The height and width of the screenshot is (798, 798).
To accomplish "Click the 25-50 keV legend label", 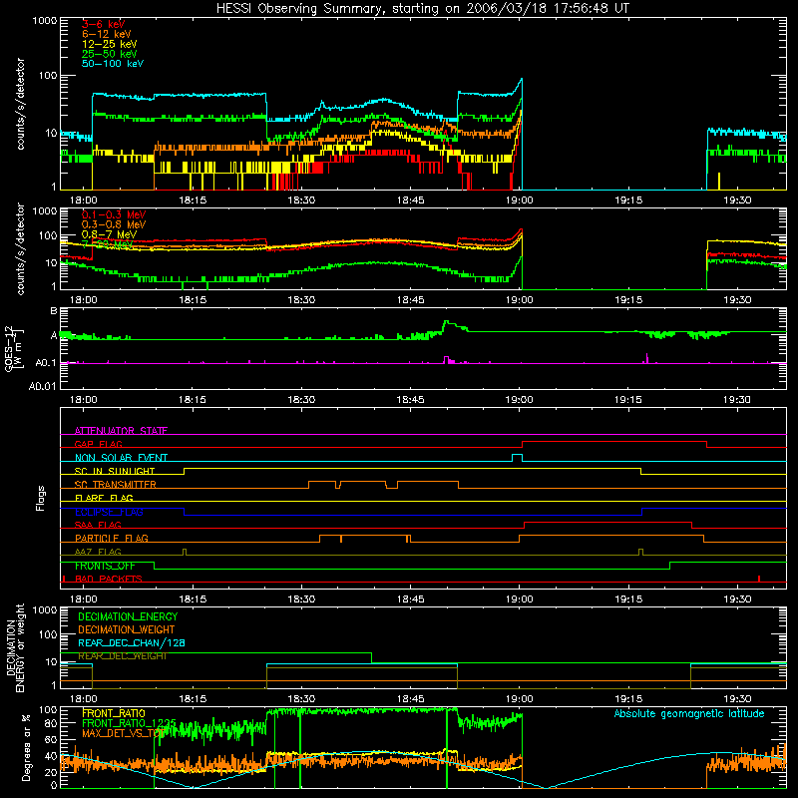I will point(110,54).
